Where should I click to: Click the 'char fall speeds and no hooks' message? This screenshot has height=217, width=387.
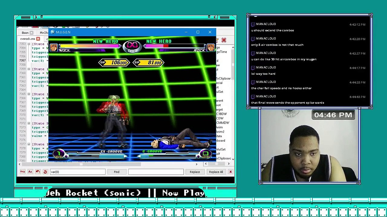(281, 88)
